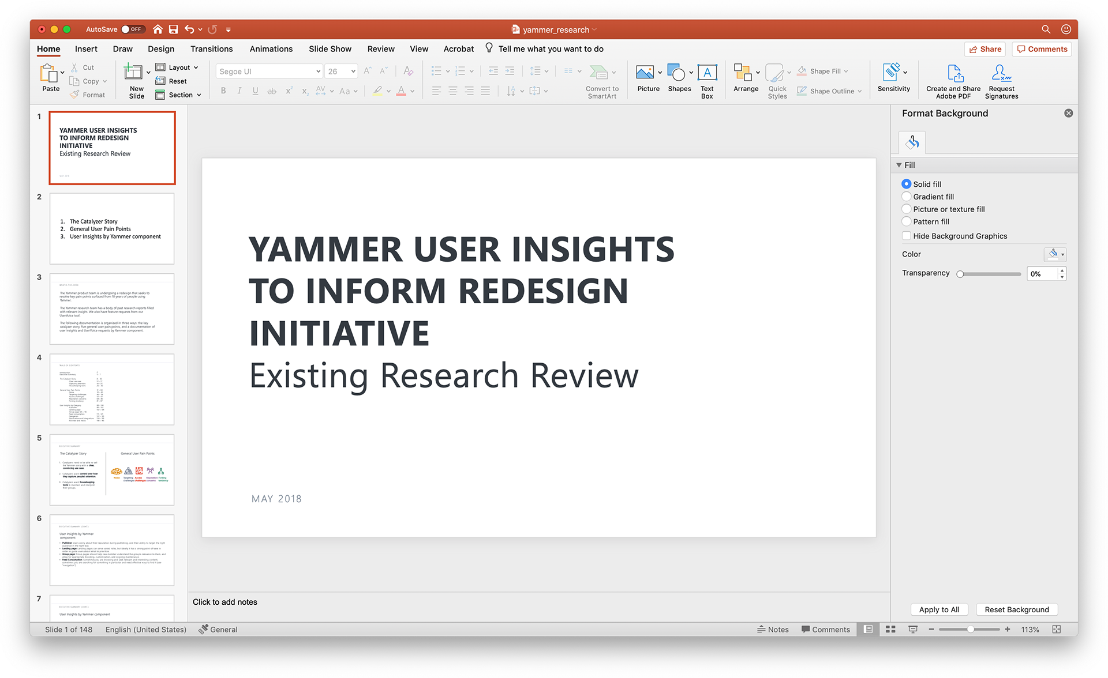
Task: Click the Transparency slider
Action: 990,274
